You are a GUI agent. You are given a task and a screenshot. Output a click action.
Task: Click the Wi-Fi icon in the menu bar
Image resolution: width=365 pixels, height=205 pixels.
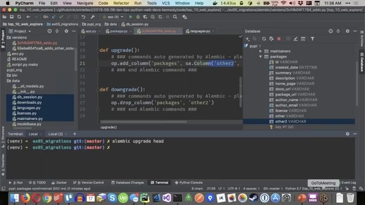pyautogui.click(x=283, y=3)
